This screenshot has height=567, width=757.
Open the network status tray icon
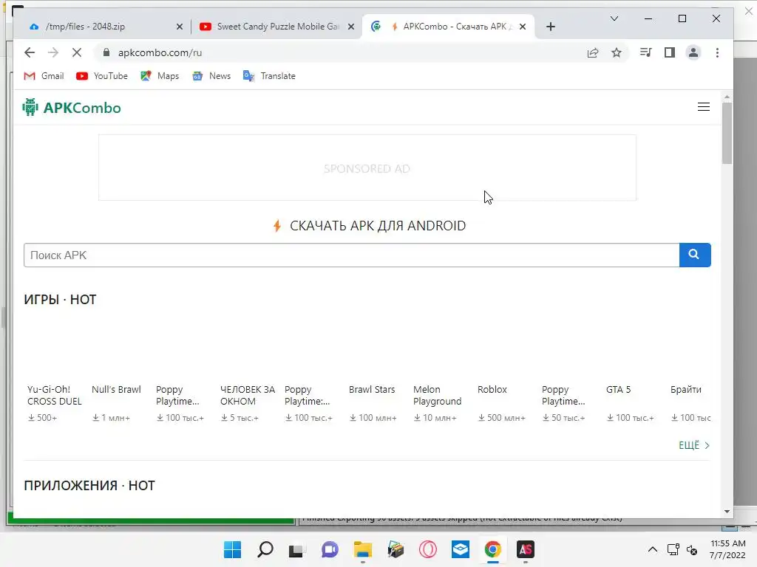pos(673,549)
